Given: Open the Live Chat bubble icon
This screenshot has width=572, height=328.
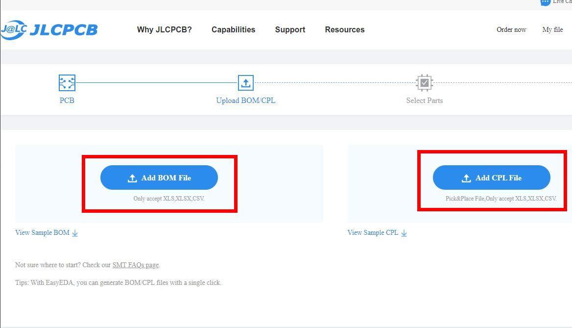Looking at the screenshot, I should pos(545,2).
